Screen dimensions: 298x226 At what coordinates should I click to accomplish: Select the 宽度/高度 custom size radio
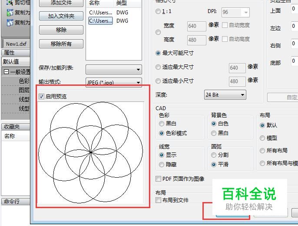pyautogui.click(x=158, y=32)
